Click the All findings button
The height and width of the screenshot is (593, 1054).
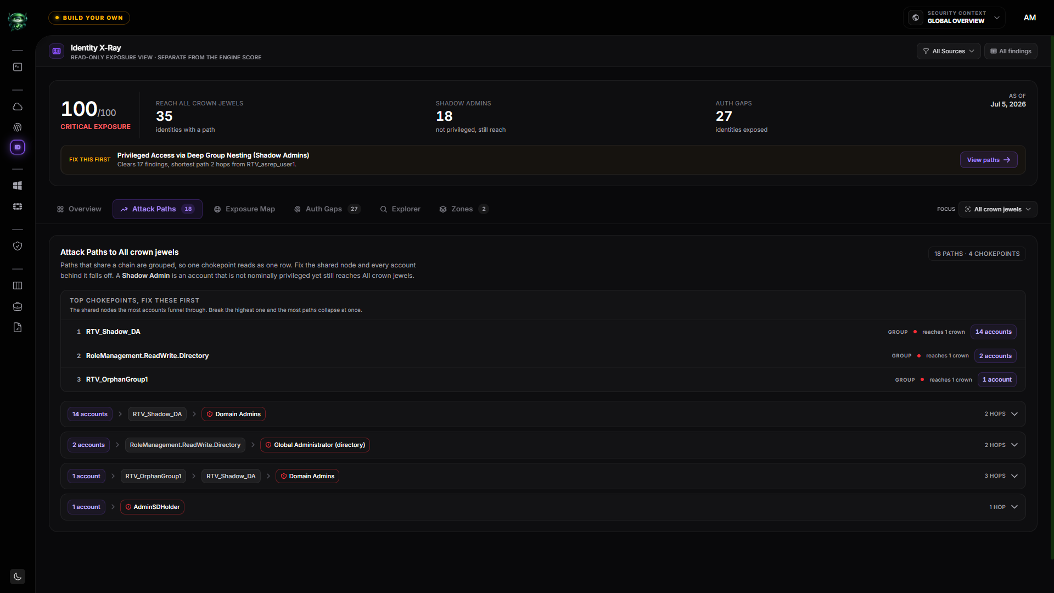pyautogui.click(x=1011, y=51)
